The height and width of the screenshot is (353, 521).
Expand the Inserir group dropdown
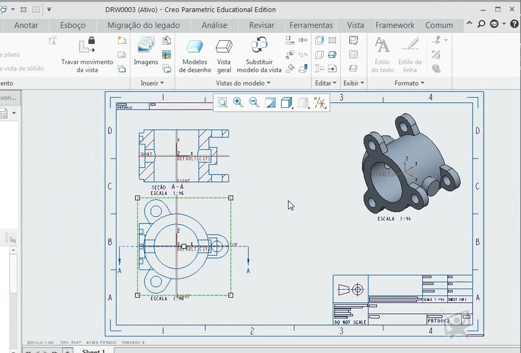(x=153, y=83)
